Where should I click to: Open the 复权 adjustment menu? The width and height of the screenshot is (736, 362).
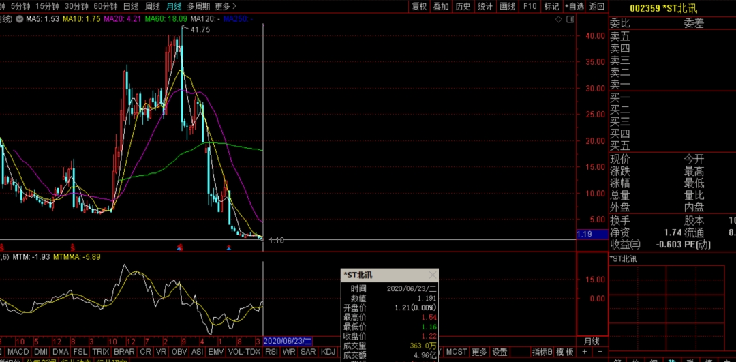click(x=420, y=6)
